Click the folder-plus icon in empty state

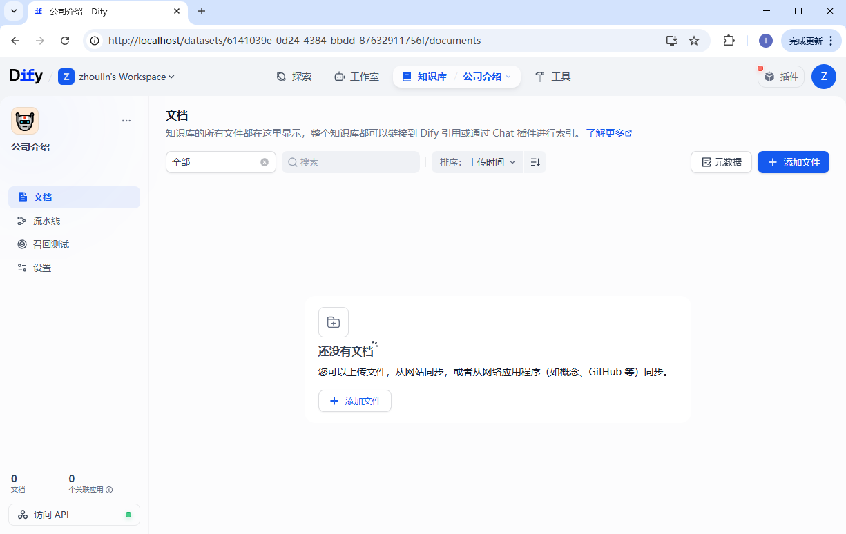click(x=334, y=322)
